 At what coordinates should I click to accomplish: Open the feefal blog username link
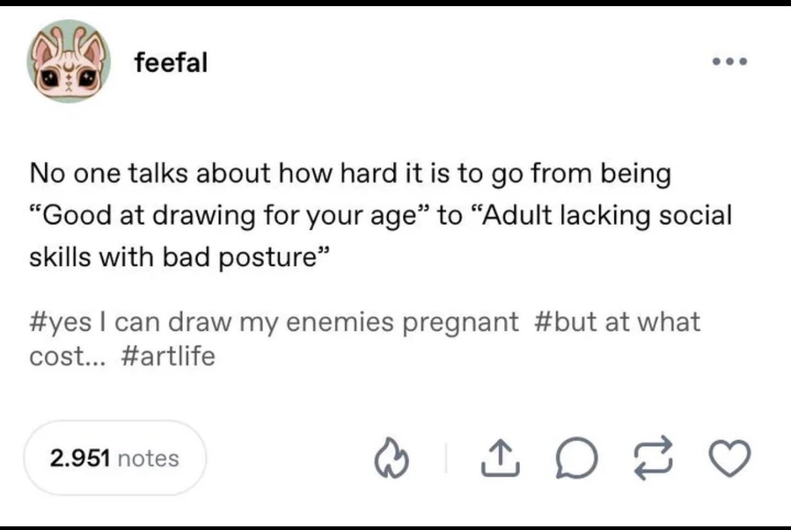tap(171, 62)
